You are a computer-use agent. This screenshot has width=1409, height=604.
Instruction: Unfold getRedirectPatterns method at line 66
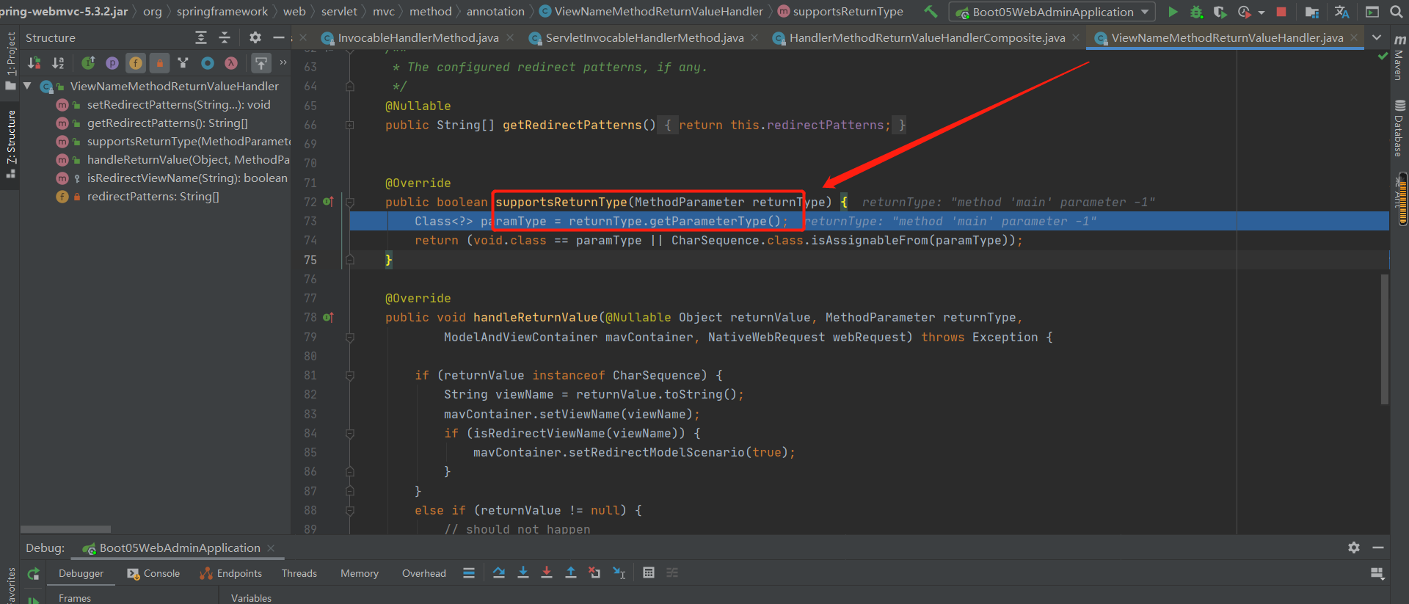(350, 125)
